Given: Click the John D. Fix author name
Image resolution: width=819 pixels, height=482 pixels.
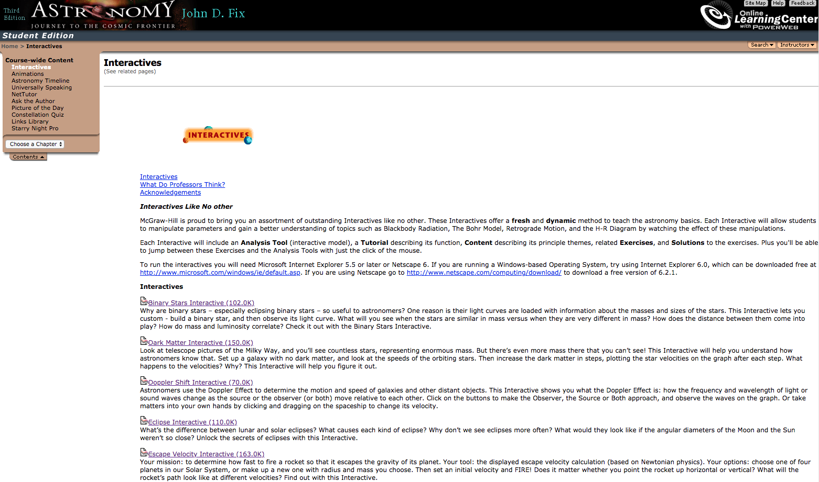Looking at the screenshot, I should (213, 14).
